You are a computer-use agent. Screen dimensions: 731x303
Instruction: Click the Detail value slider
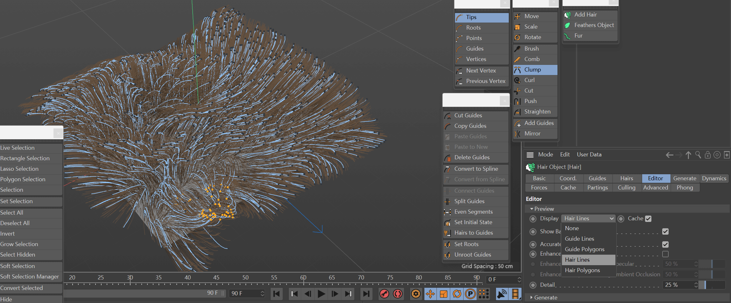[x=712, y=285]
